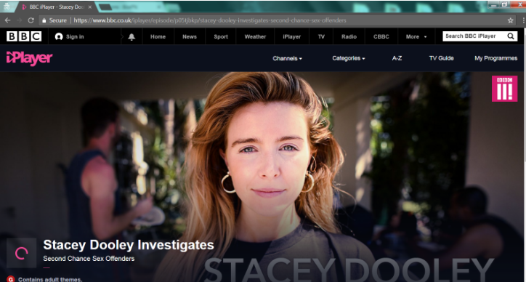This screenshot has width=526, height=282.
Task: Click the search magnifier icon
Action: [511, 36]
